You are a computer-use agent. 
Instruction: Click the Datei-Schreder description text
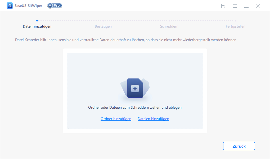coord(126,40)
